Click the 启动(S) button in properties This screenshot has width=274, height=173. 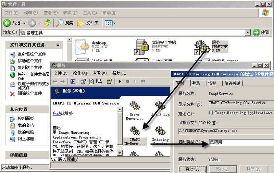coord(192,169)
